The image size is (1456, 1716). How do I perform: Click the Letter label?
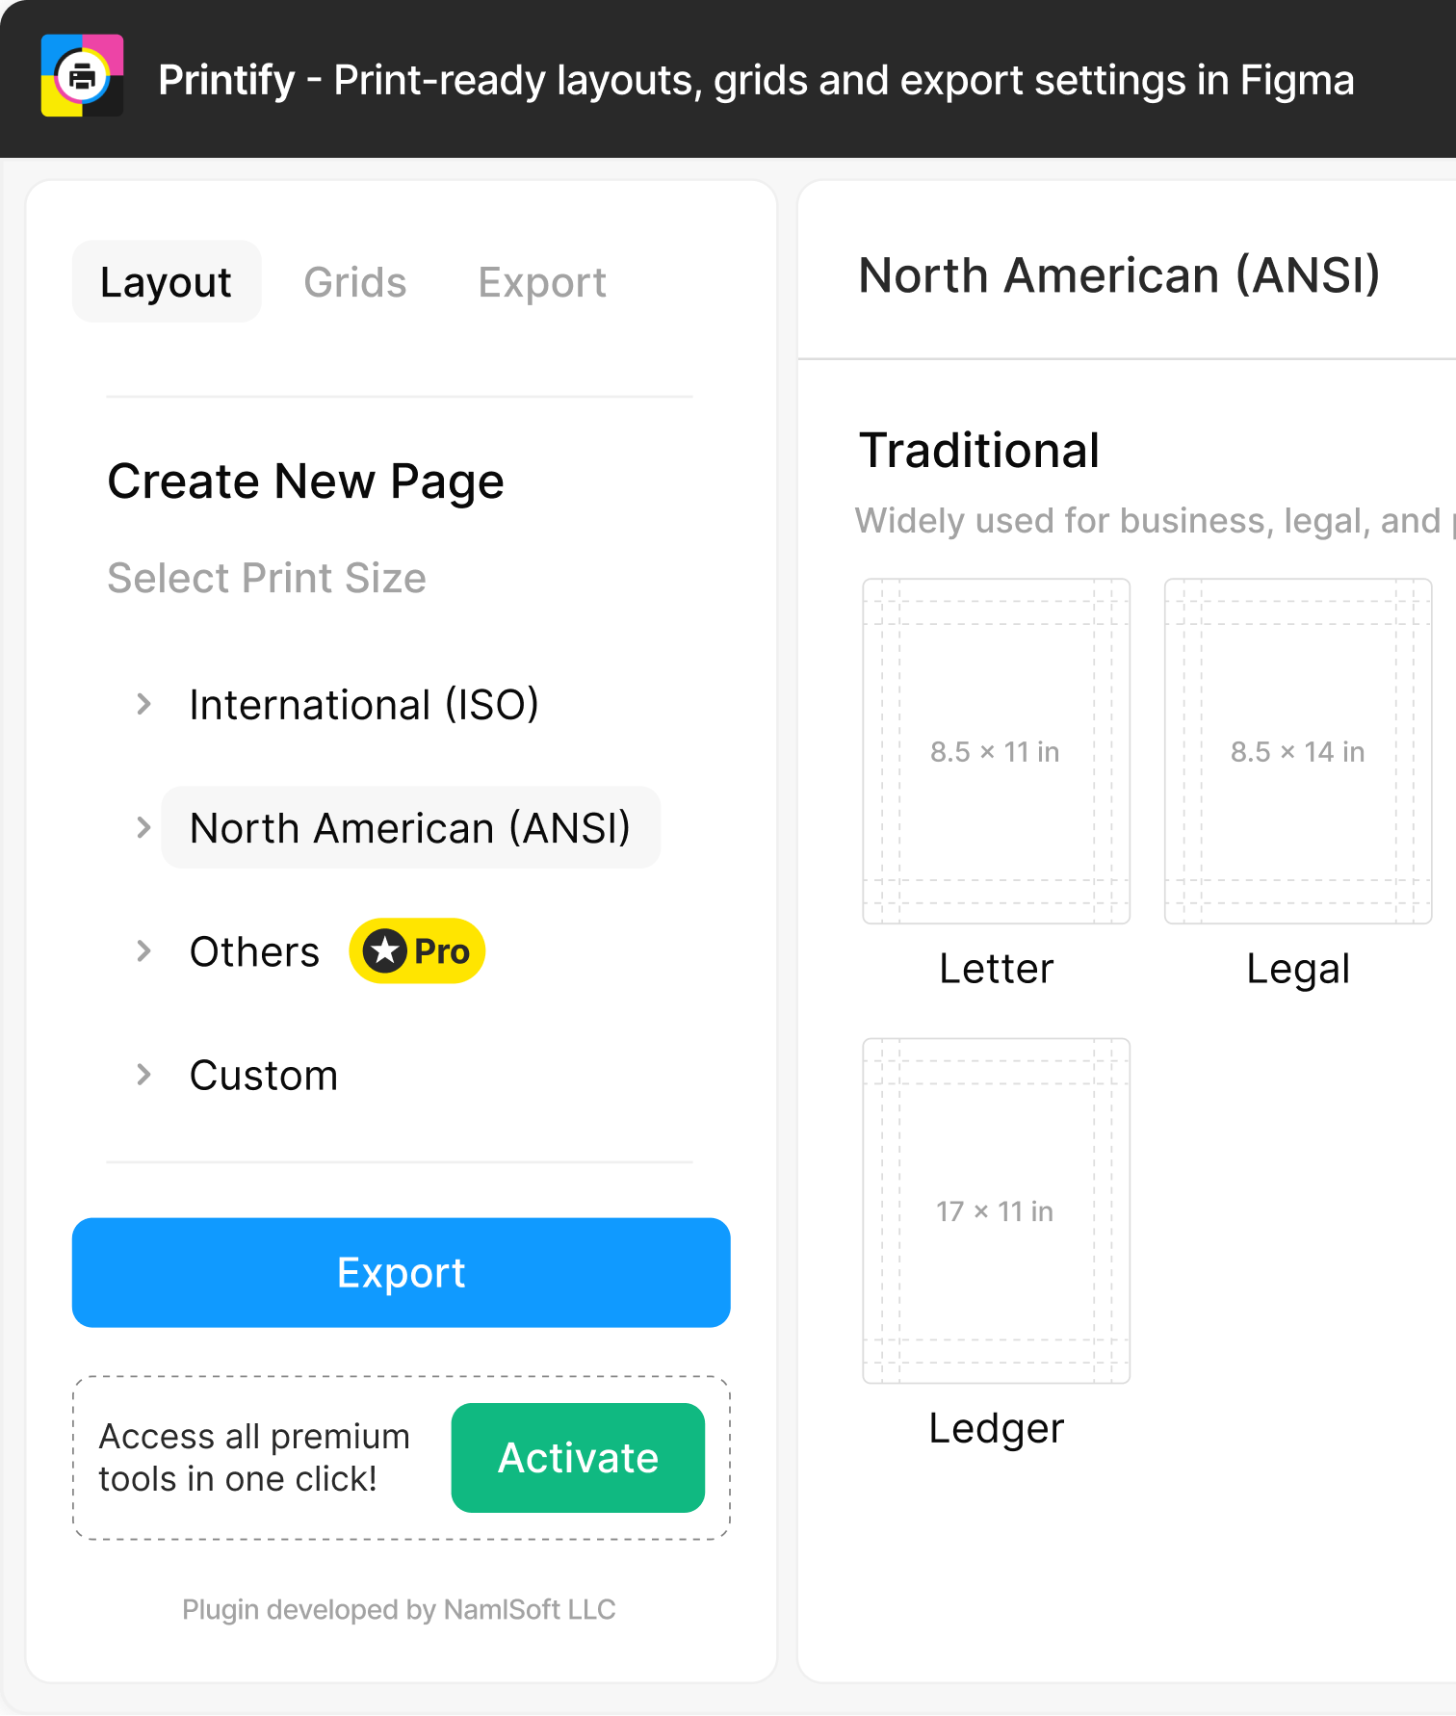click(997, 969)
